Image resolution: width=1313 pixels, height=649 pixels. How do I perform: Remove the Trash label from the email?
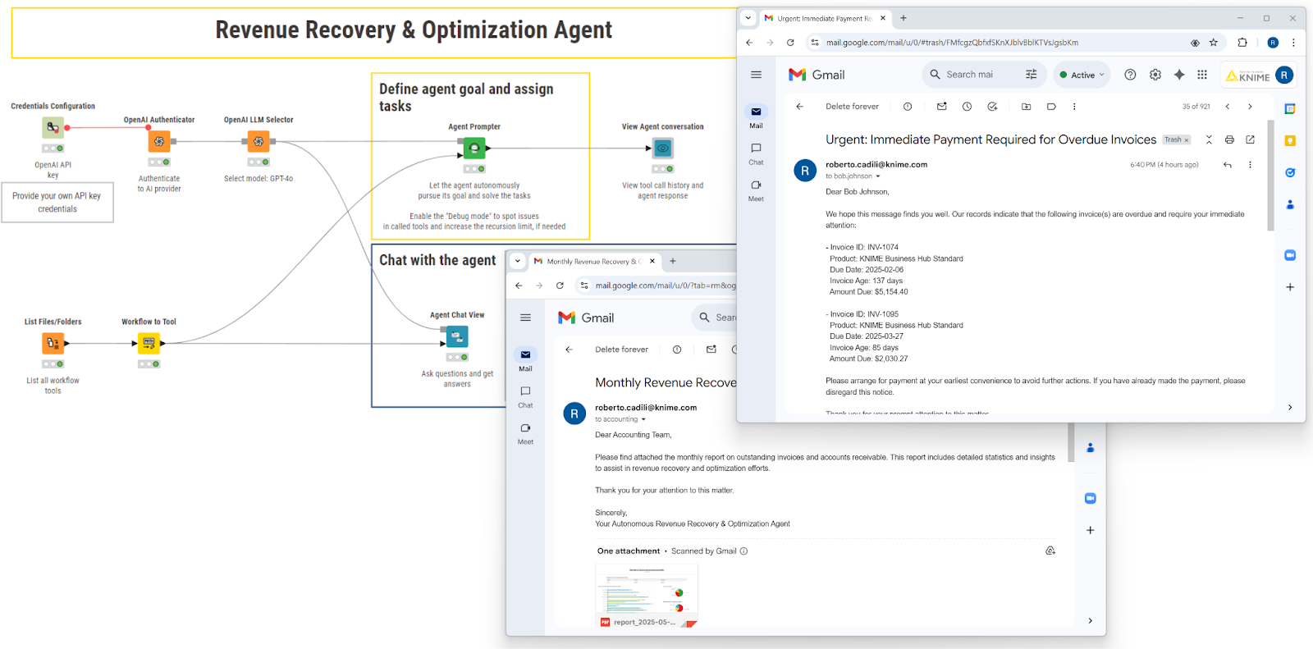pos(1187,140)
